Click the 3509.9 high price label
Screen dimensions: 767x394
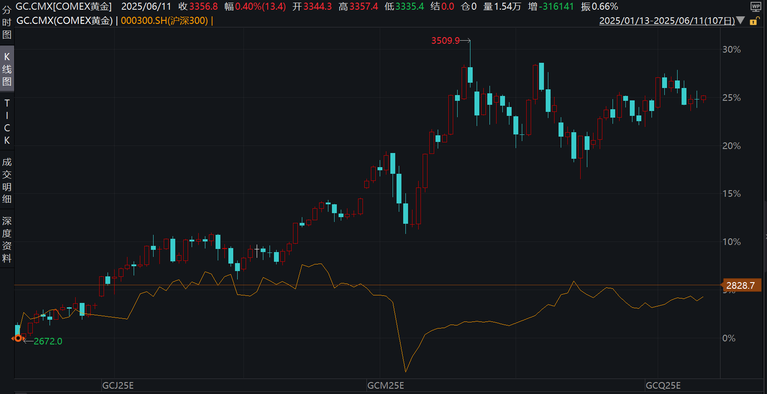pos(445,41)
